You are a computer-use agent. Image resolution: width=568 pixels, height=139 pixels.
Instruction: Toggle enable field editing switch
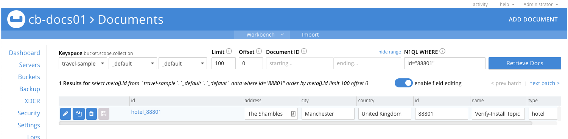[x=403, y=83]
